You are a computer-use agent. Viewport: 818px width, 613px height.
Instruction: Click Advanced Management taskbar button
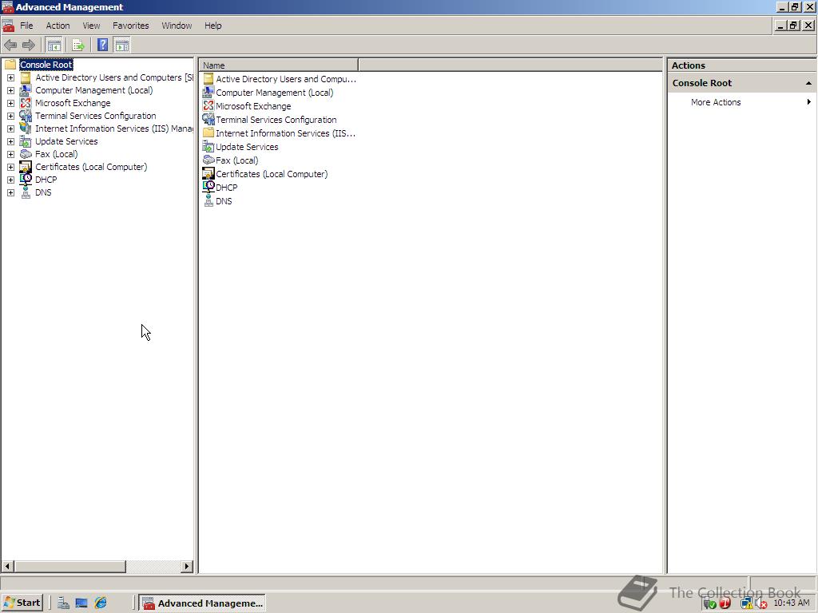[203, 603]
